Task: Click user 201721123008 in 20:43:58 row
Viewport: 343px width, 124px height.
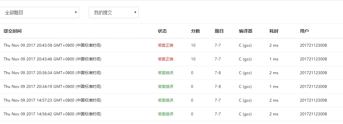Action: (x=313, y=45)
